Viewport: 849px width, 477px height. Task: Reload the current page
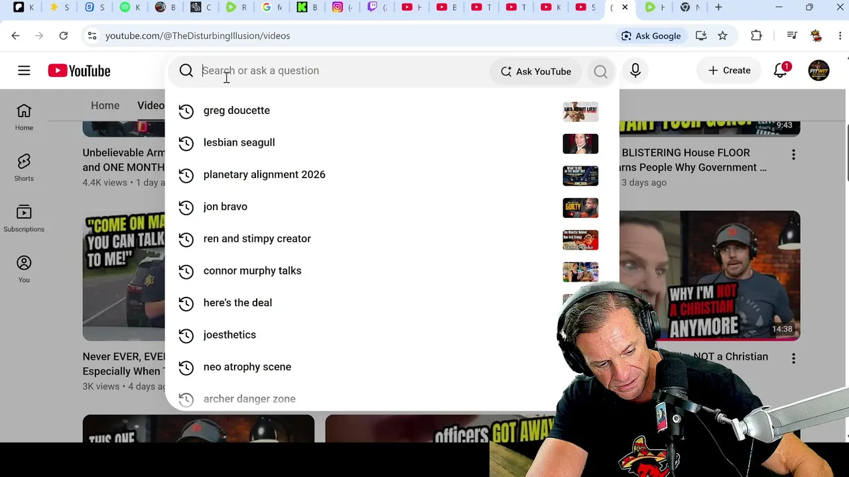(x=64, y=36)
